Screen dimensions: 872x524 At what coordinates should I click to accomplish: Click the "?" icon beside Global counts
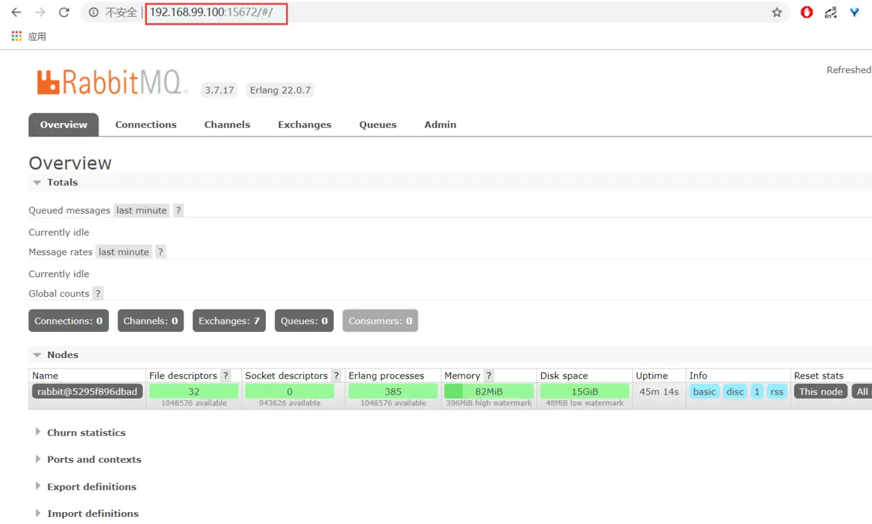click(x=97, y=293)
